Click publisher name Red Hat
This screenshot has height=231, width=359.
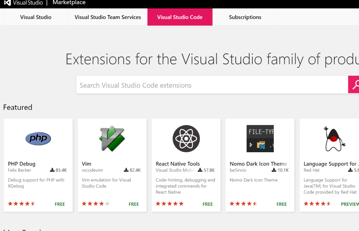click(x=311, y=170)
